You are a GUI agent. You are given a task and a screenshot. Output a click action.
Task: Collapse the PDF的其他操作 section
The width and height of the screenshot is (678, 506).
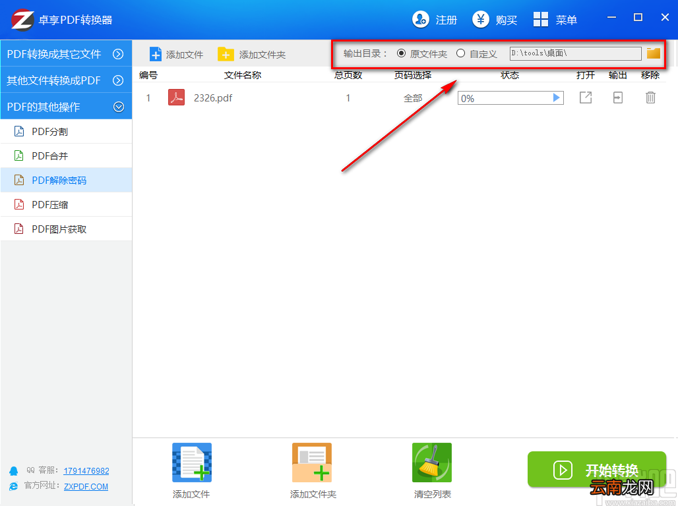pos(66,106)
